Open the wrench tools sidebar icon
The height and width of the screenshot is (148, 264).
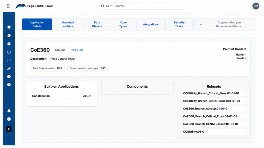9,68
